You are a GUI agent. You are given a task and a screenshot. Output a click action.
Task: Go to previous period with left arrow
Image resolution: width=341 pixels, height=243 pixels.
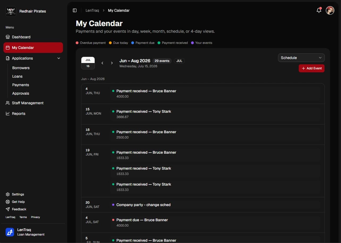tap(102, 63)
